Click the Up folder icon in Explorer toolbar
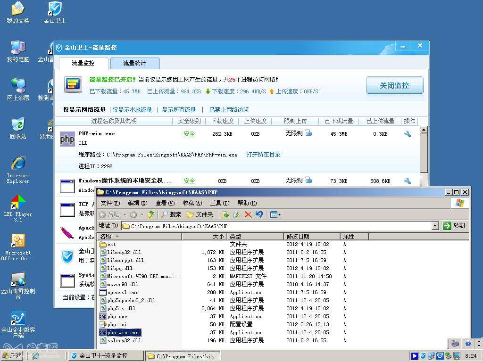 pyautogui.click(x=150, y=214)
